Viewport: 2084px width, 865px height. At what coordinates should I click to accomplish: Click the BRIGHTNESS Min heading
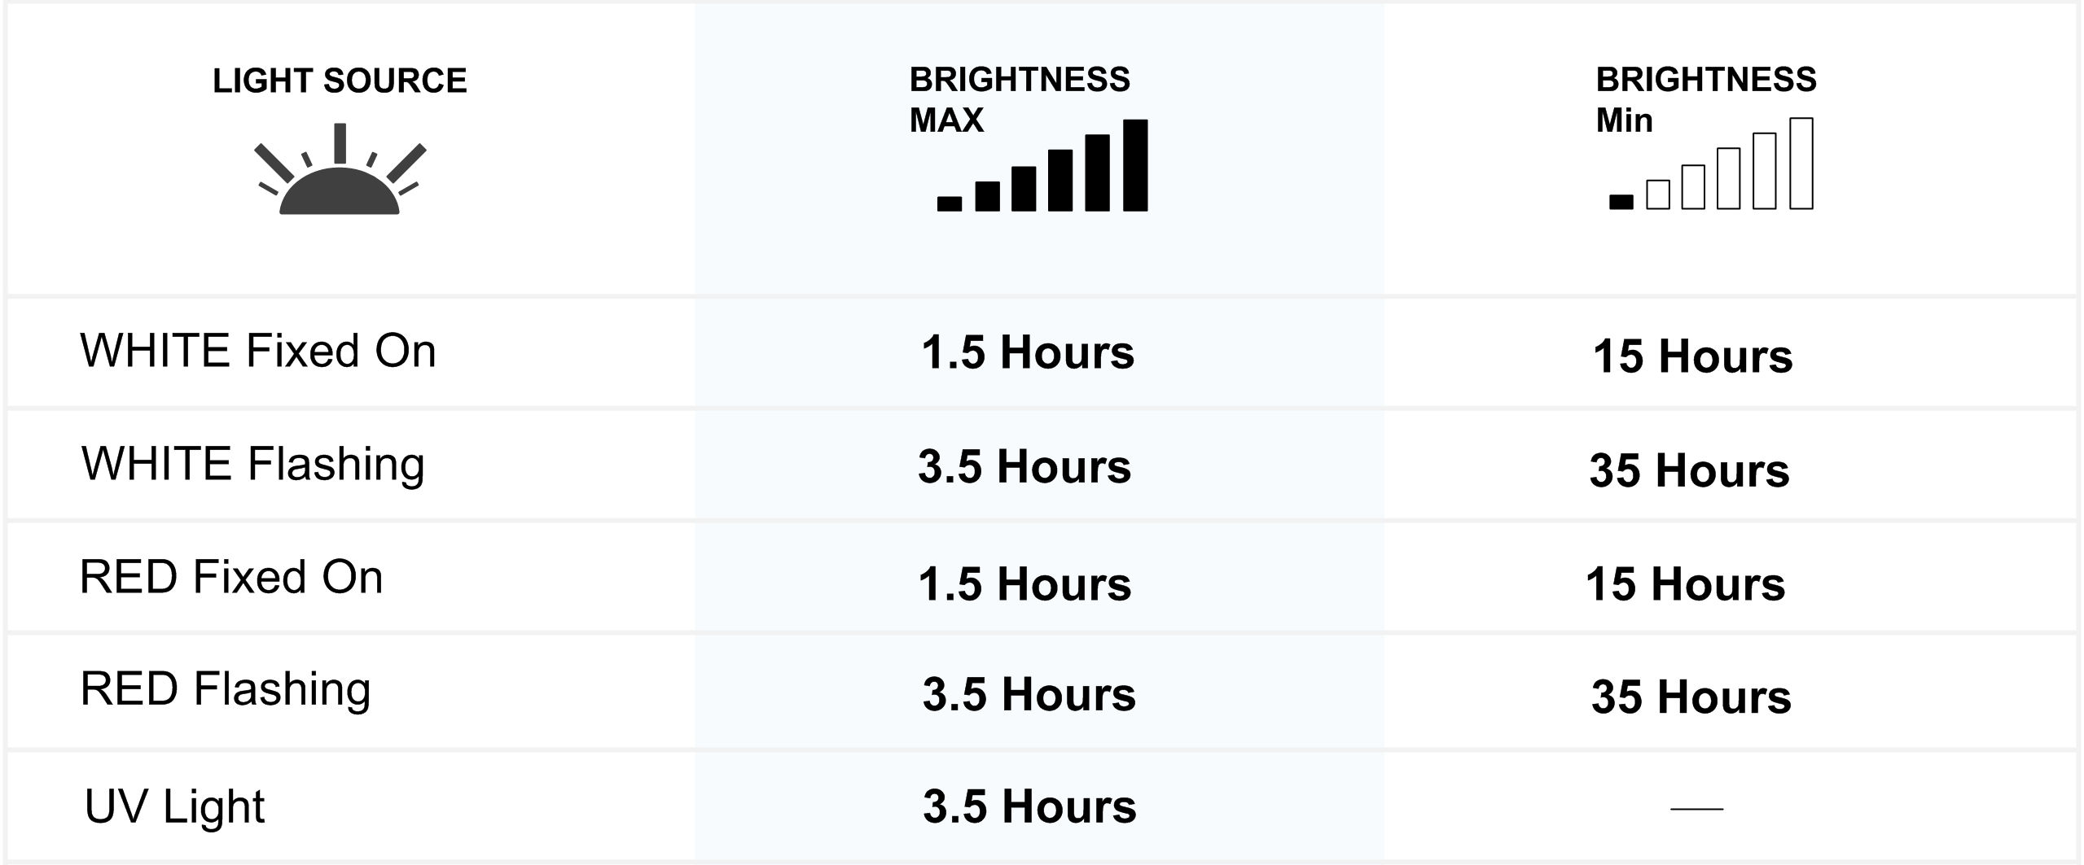(1706, 99)
